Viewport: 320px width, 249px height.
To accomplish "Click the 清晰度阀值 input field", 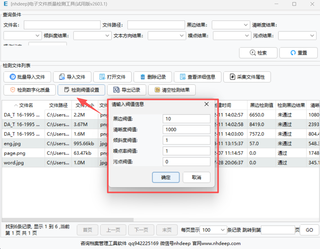I will click(186, 129).
